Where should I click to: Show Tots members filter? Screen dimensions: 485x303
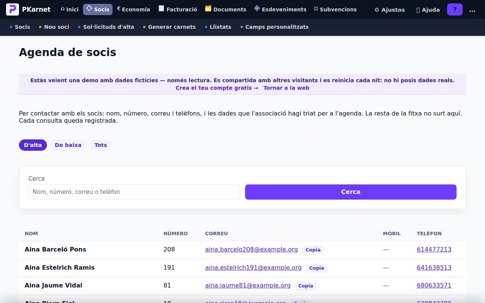click(x=101, y=145)
